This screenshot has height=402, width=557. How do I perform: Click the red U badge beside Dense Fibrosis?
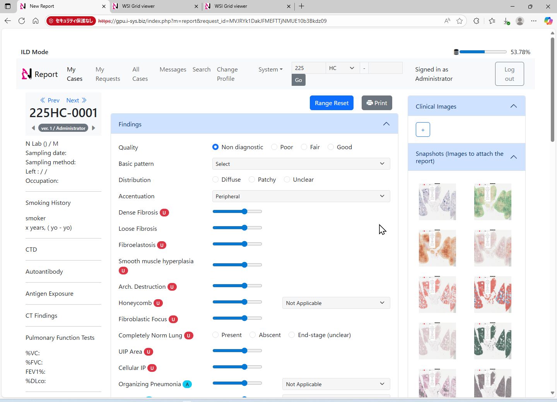click(164, 213)
